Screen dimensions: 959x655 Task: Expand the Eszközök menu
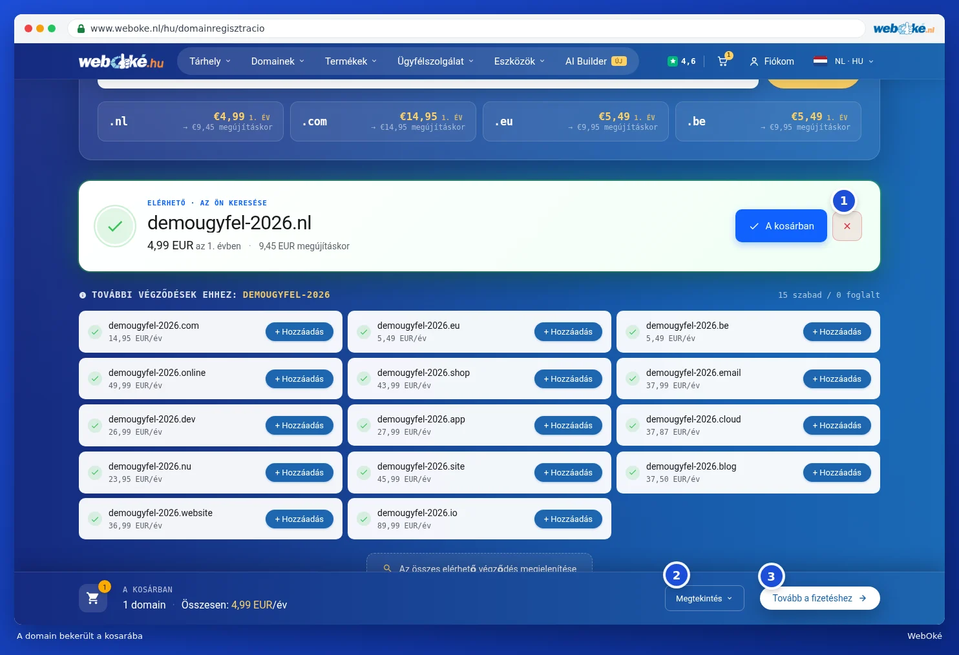pos(520,61)
